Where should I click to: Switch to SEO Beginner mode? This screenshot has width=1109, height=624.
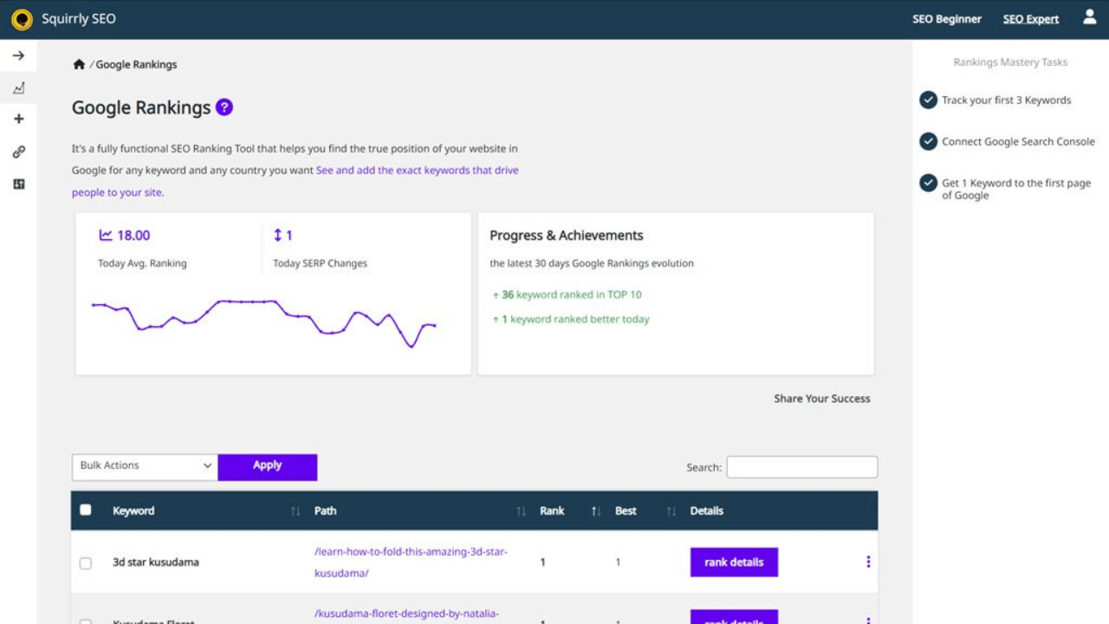click(x=947, y=19)
